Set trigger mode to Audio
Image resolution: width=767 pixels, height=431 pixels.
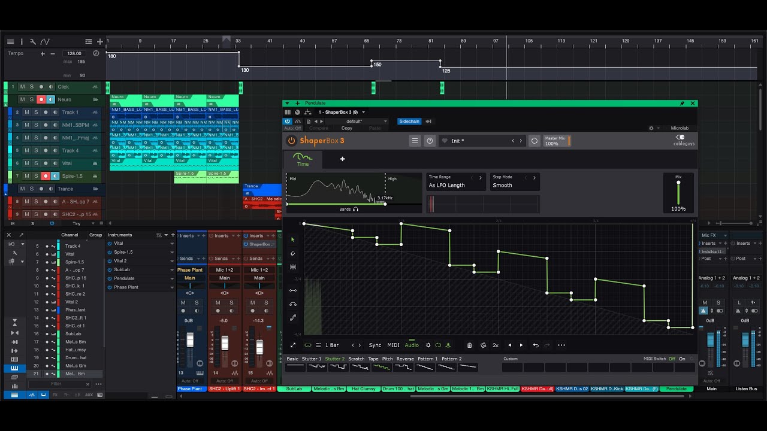(412, 345)
